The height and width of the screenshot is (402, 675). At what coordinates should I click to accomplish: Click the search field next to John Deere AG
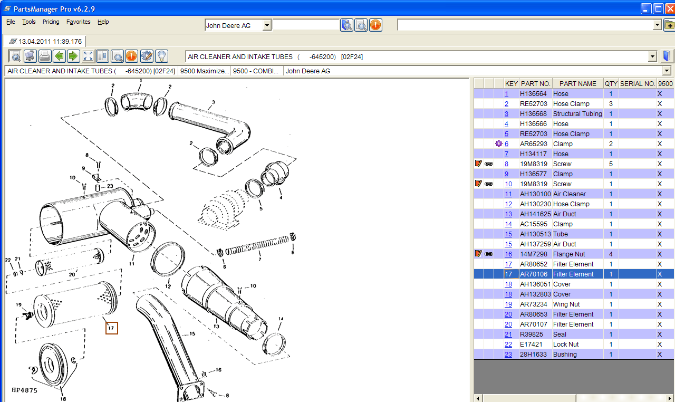coord(306,25)
